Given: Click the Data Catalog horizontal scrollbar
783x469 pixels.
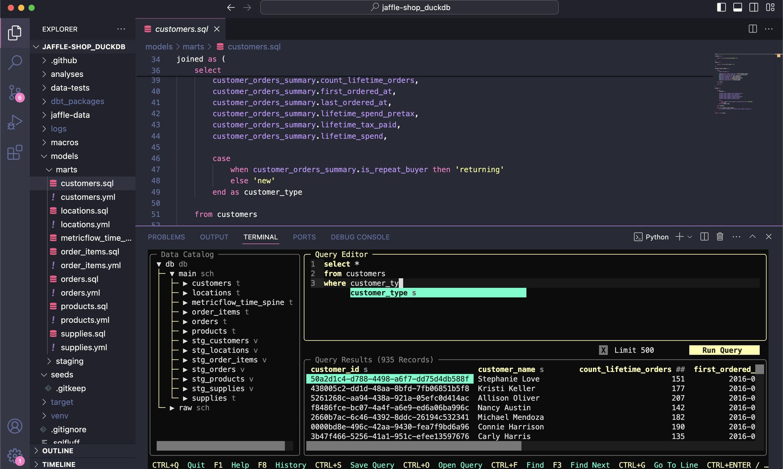Looking at the screenshot, I should tap(221, 446).
